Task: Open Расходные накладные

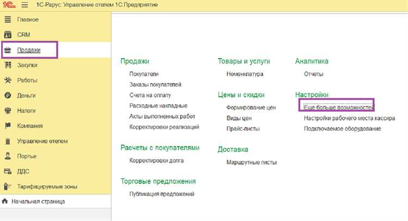Action: 158,106
